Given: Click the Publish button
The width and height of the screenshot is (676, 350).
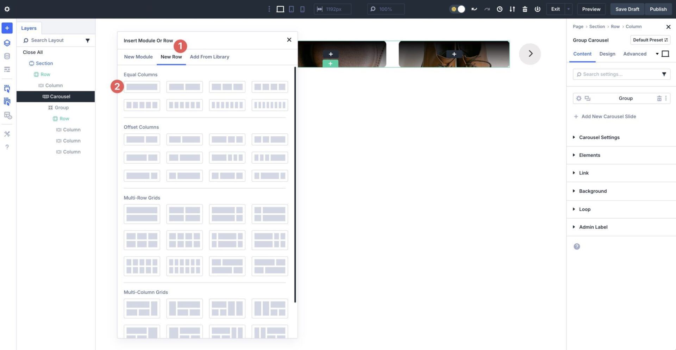Looking at the screenshot, I should (x=658, y=9).
